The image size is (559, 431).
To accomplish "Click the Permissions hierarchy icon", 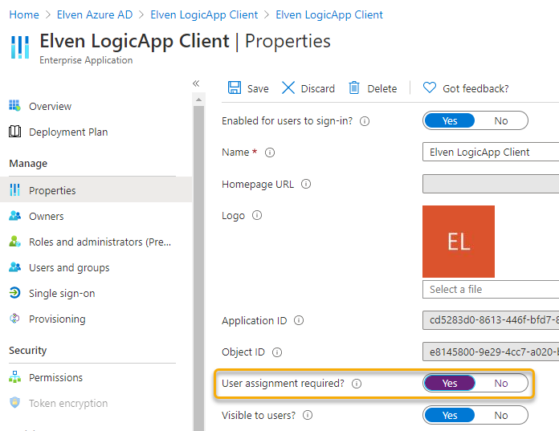I will [14, 377].
